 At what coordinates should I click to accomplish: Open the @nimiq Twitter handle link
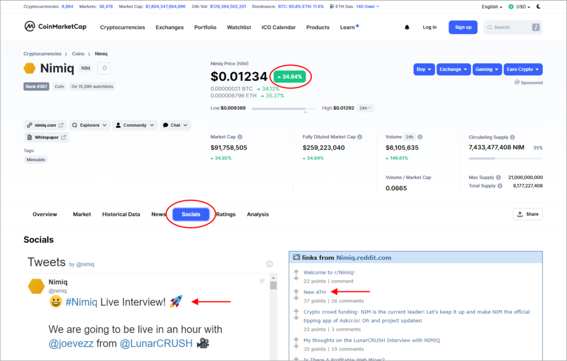85,265
